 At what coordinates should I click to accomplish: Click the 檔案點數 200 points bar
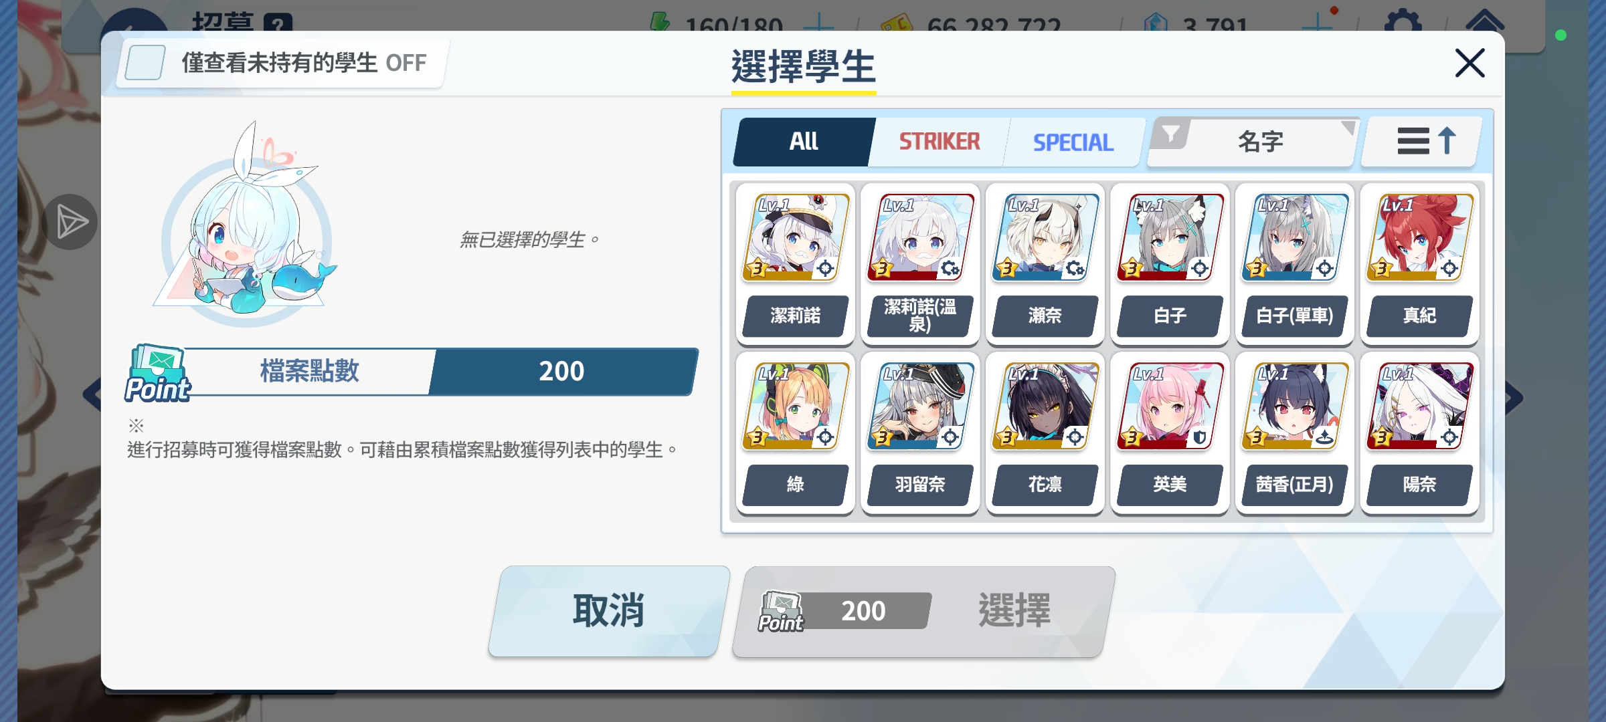coord(412,372)
